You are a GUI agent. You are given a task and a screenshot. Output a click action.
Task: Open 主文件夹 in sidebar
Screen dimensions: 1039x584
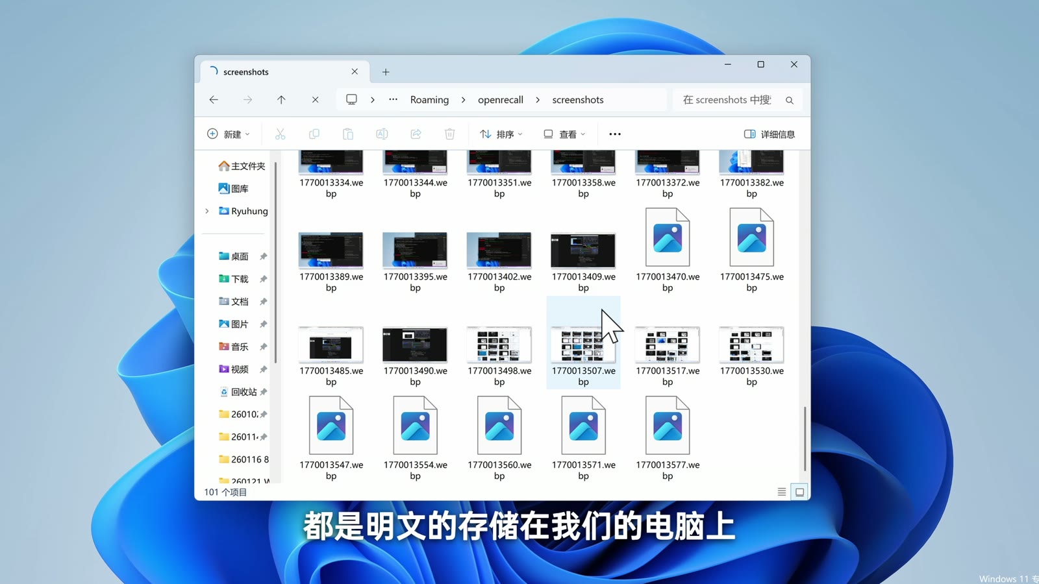(x=242, y=166)
